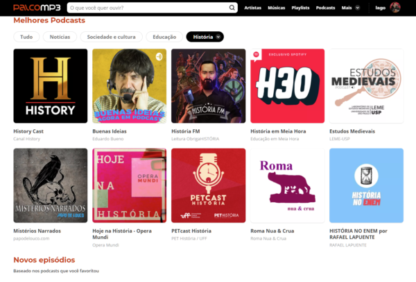Open the user avatar profile picture

pyautogui.click(x=395, y=8)
